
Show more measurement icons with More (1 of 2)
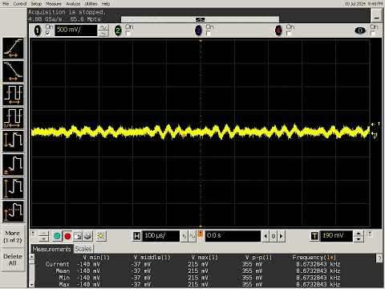(13, 237)
